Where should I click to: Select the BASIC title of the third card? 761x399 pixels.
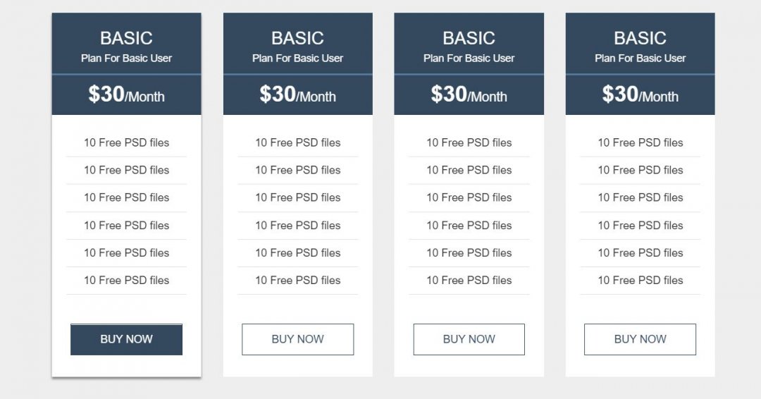point(469,38)
